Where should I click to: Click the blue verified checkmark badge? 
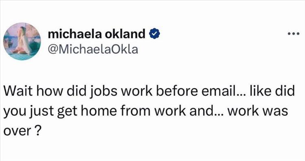pos(155,34)
